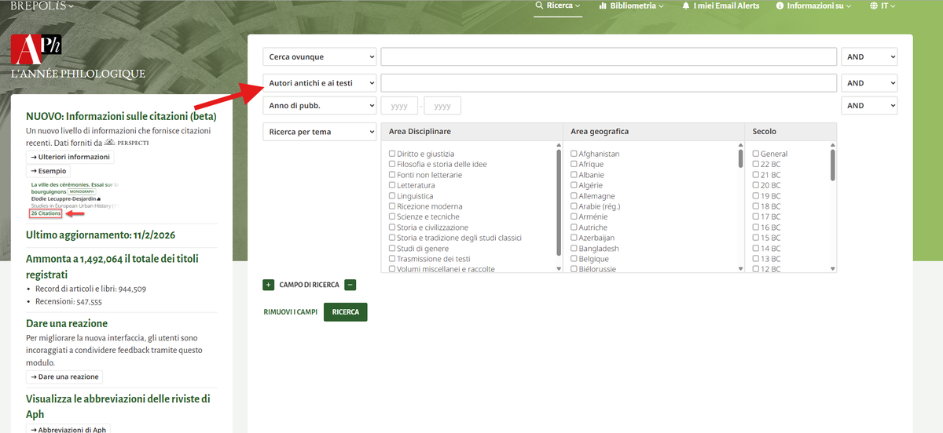This screenshot has height=433, width=943.
Task: Click the RIMUOVI I CAMPI link
Action: click(x=290, y=312)
